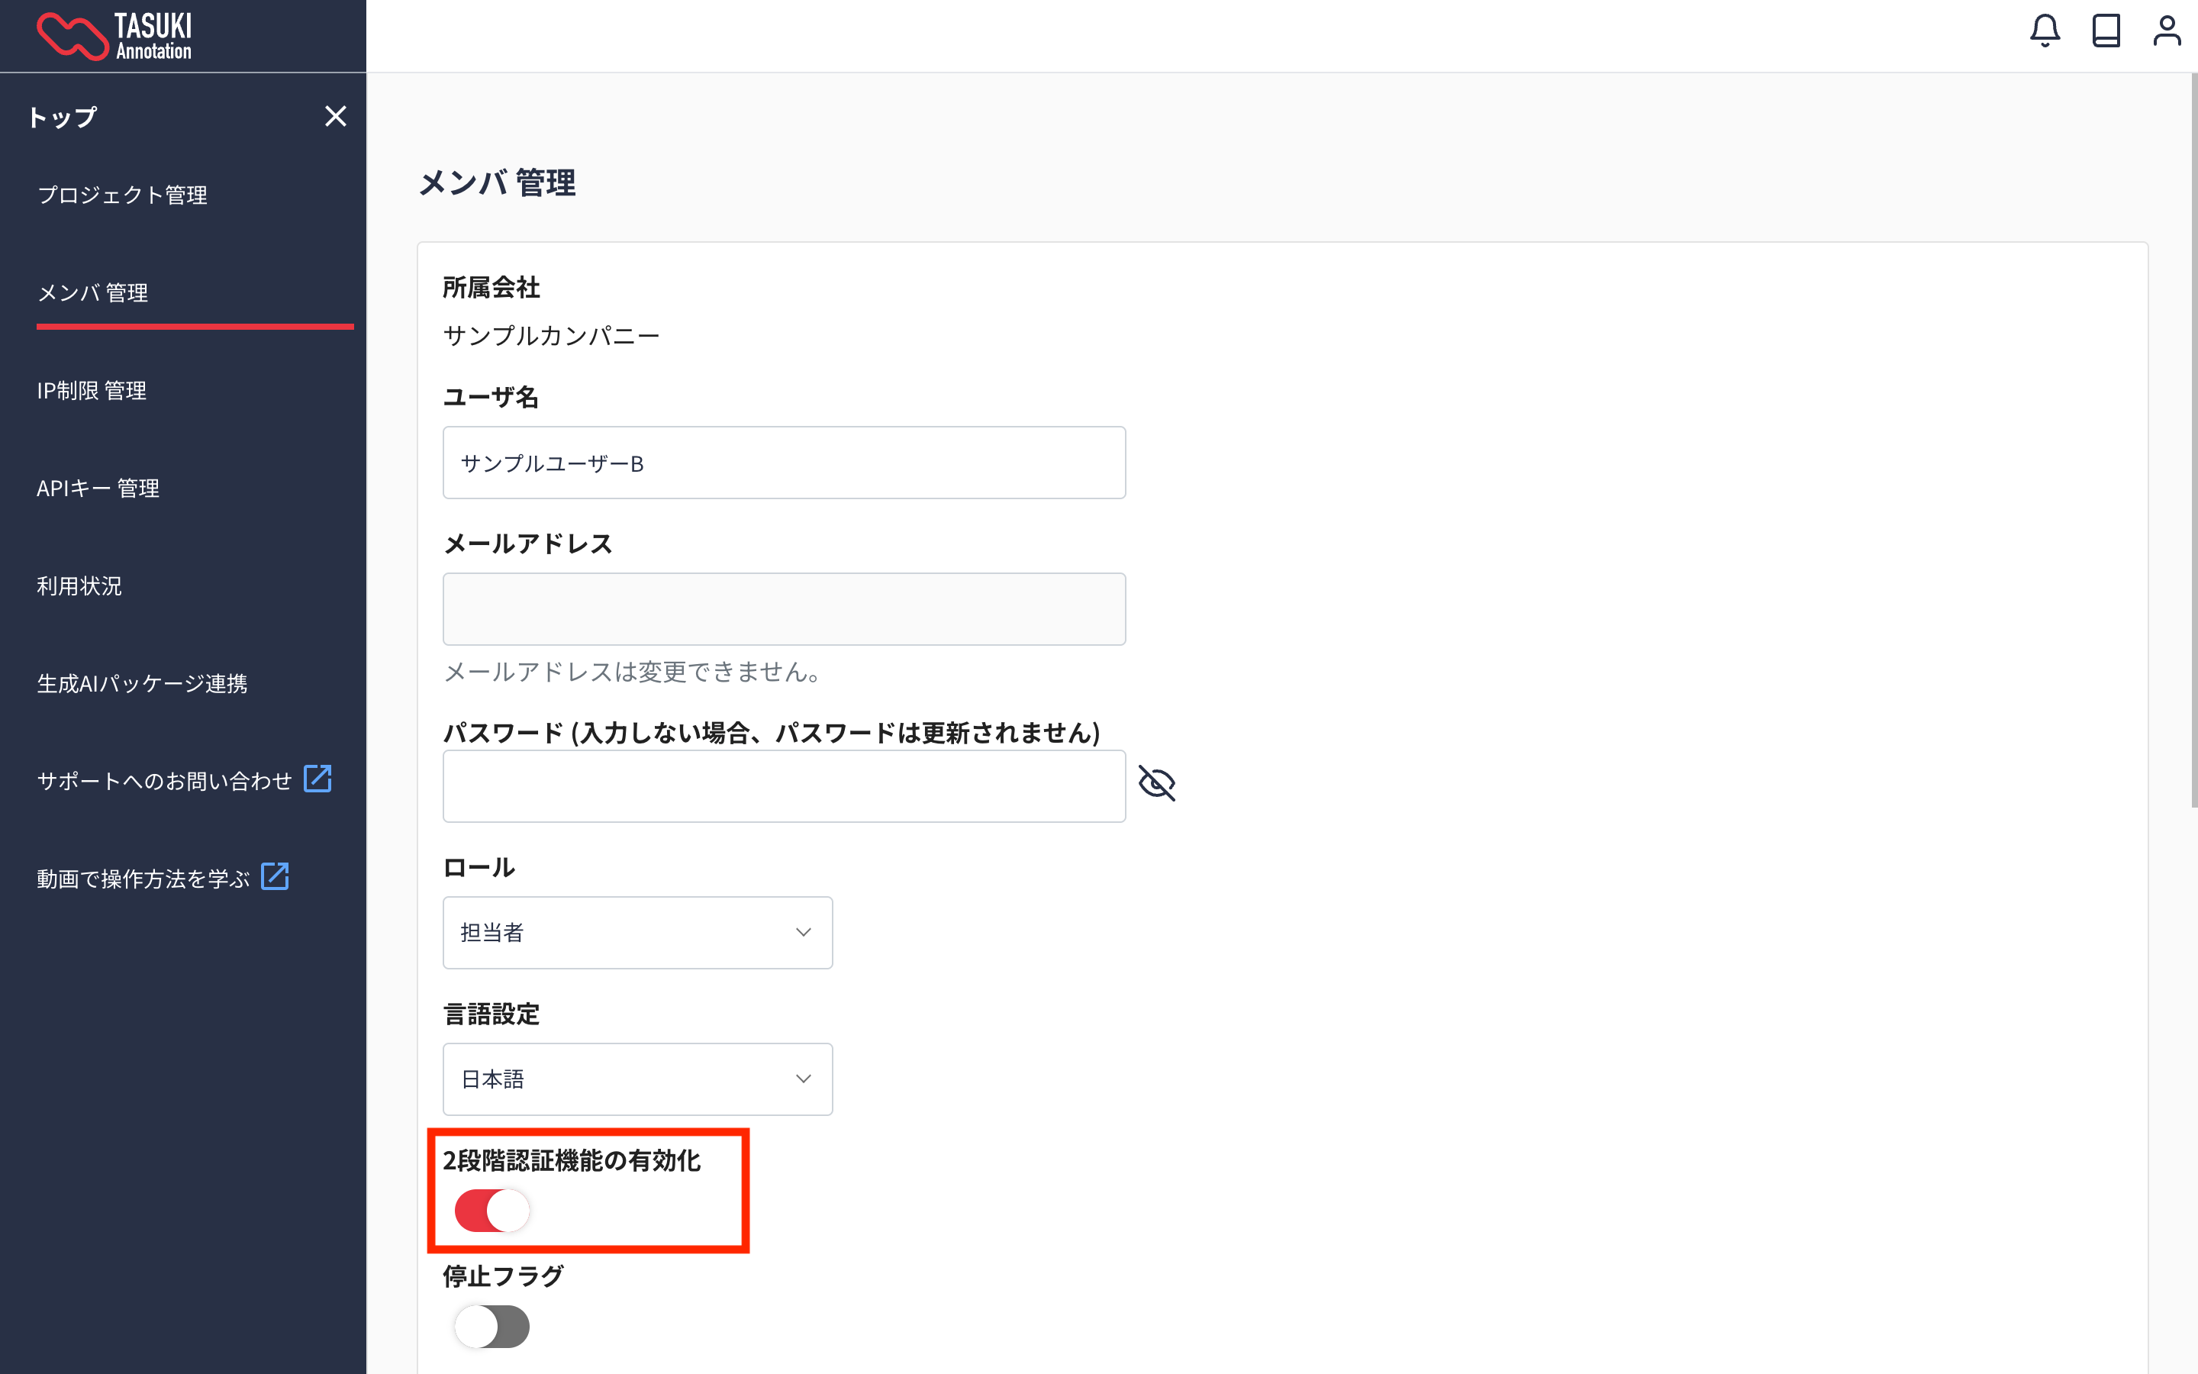Click the page vertical scrollbar

click(x=2193, y=440)
